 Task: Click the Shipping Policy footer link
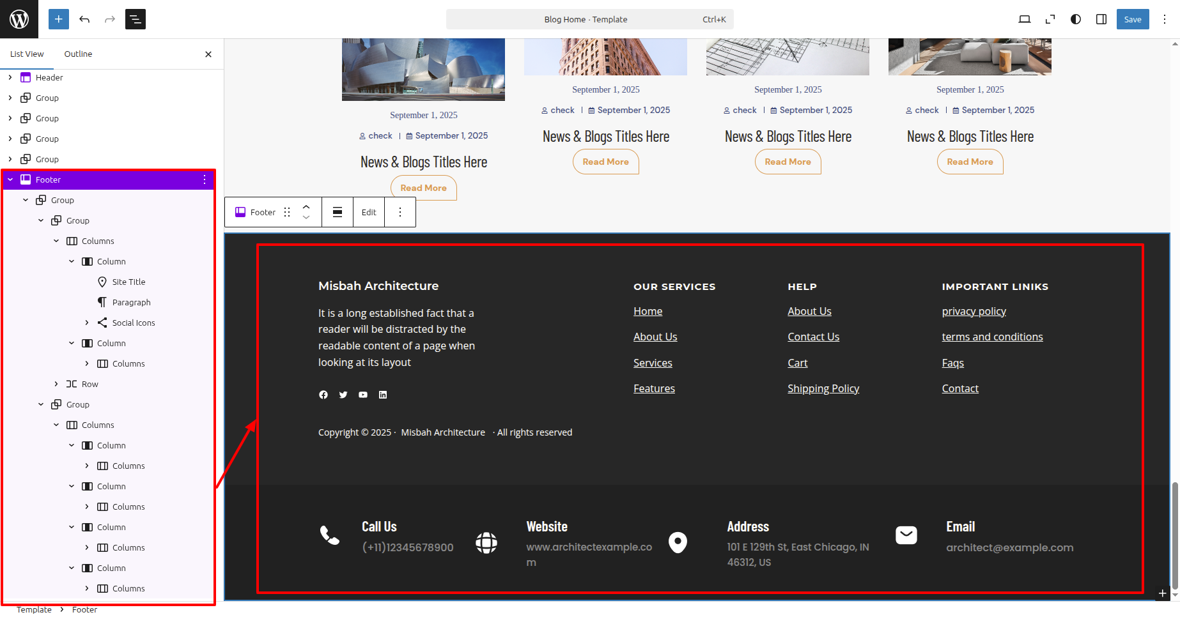[x=823, y=388]
